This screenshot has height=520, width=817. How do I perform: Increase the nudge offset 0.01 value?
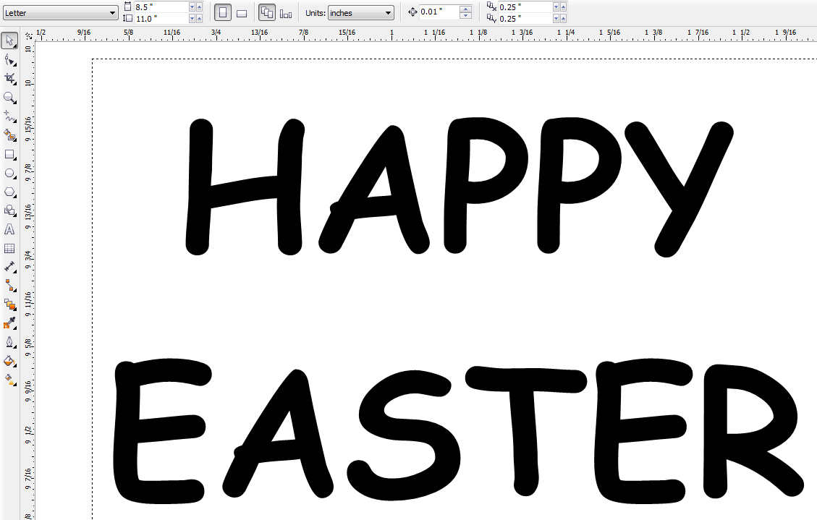point(466,9)
